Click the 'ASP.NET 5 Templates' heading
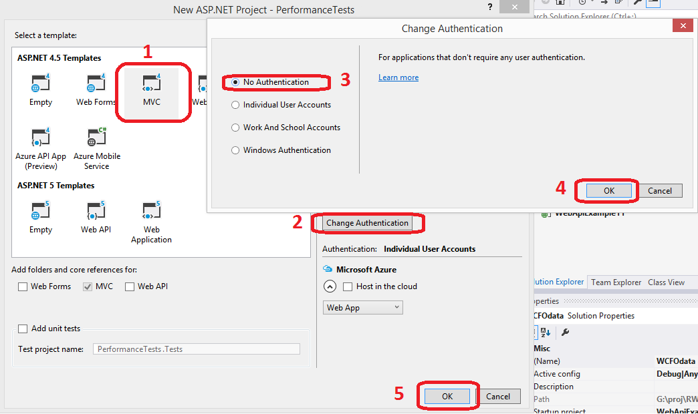Screen dimensions: 698x414 coord(55,186)
